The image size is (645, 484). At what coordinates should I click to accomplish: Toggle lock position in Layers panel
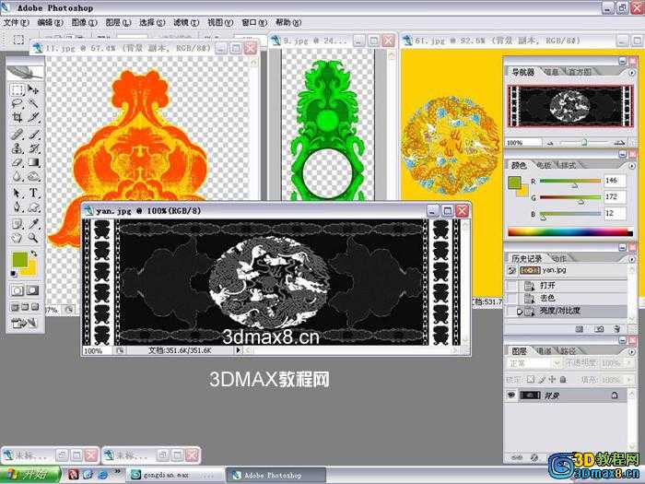(553, 379)
